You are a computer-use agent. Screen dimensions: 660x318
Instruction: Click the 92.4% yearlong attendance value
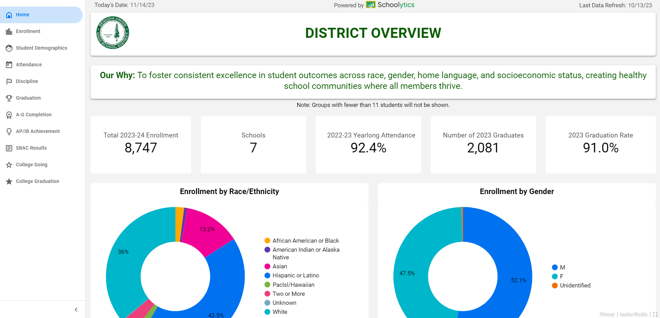pyautogui.click(x=368, y=148)
